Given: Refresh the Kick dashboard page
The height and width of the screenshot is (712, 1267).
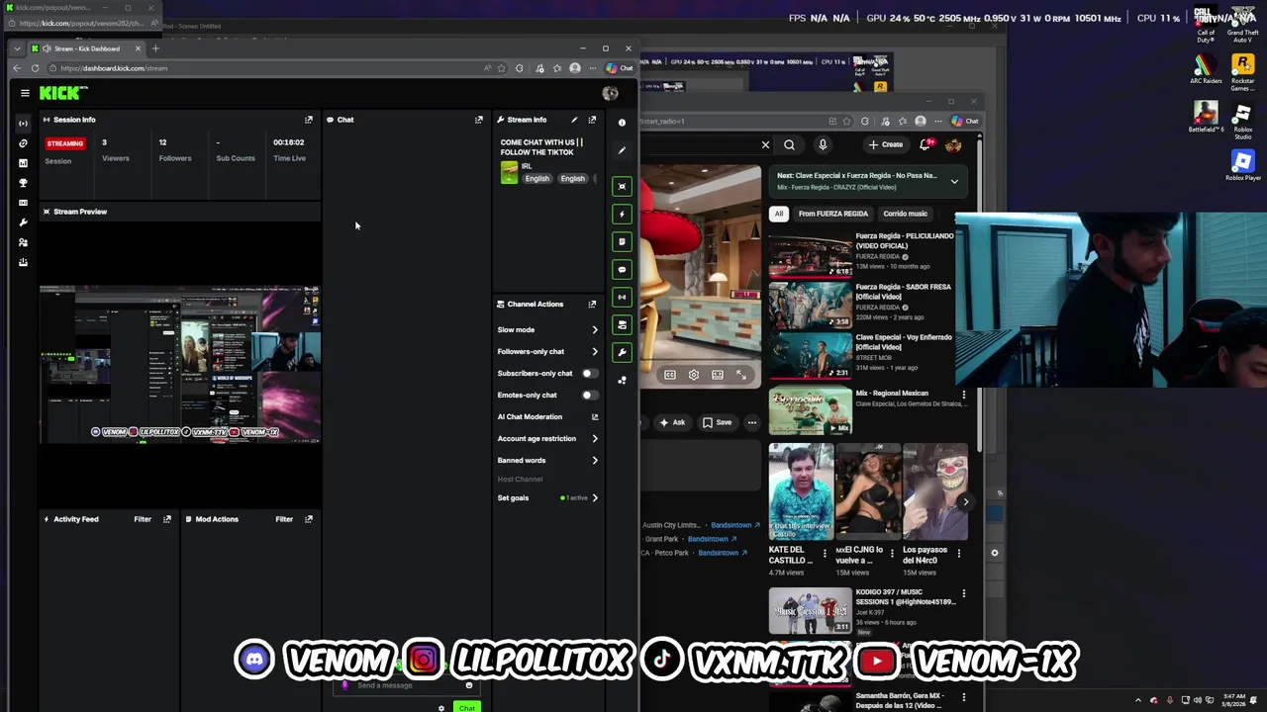Looking at the screenshot, I should (36, 68).
